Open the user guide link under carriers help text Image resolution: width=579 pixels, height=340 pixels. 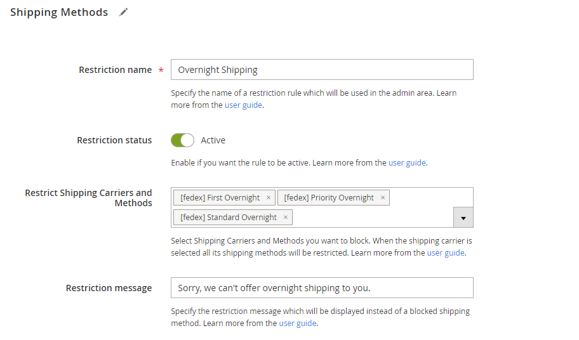pyautogui.click(x=446, y=252)
